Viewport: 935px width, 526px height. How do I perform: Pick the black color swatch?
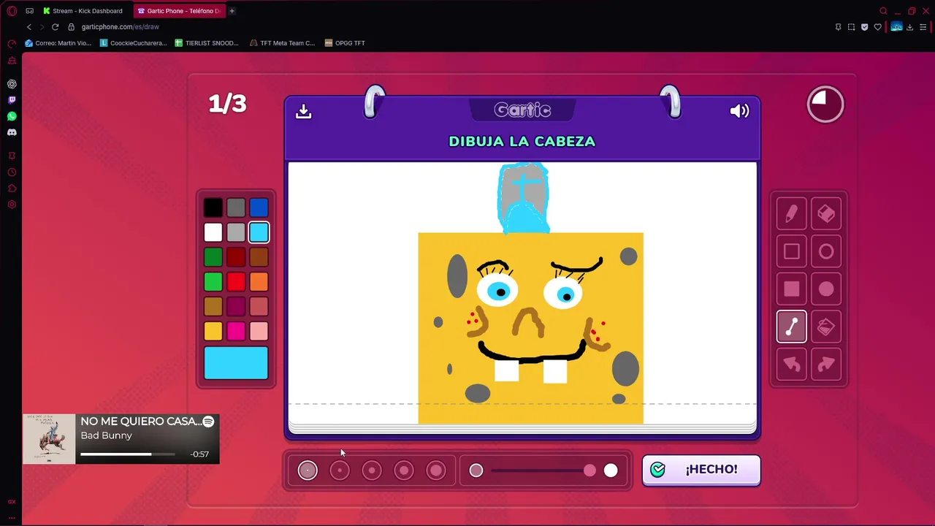[213, 207]
